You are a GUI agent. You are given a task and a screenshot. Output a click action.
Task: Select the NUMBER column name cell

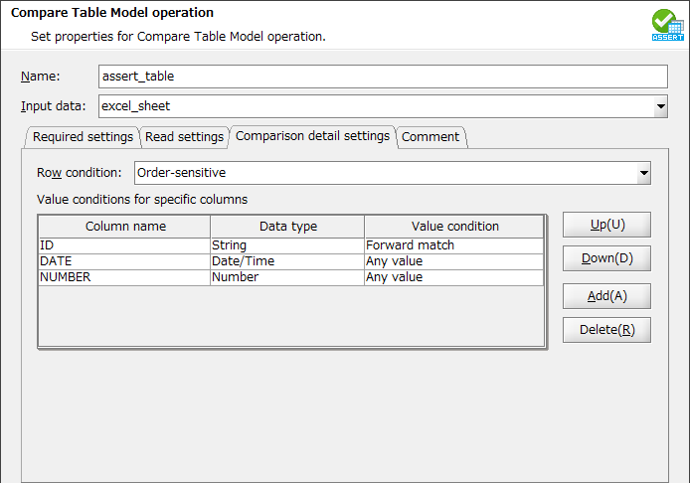click(x=123, y=277)
